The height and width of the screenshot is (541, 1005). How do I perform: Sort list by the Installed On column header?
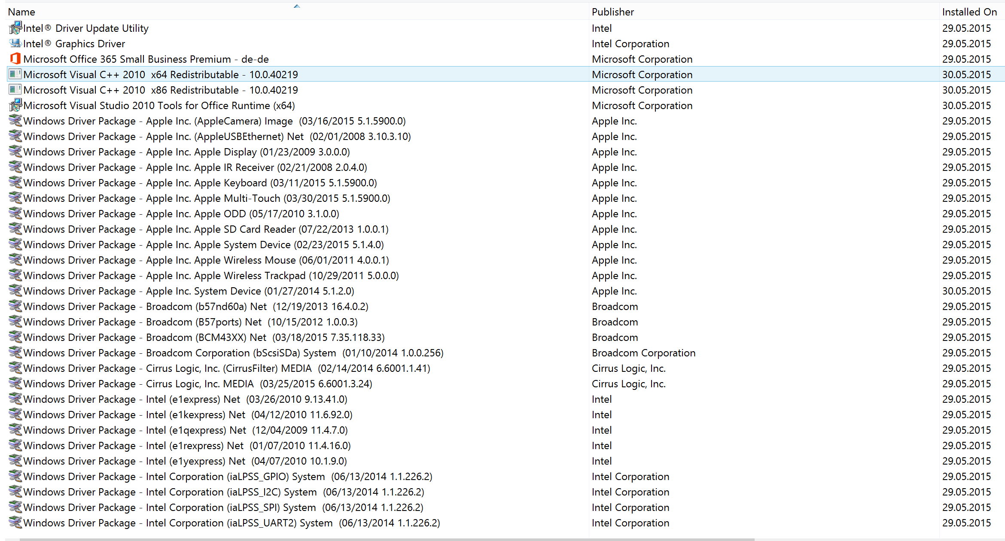tap(969, 12)
